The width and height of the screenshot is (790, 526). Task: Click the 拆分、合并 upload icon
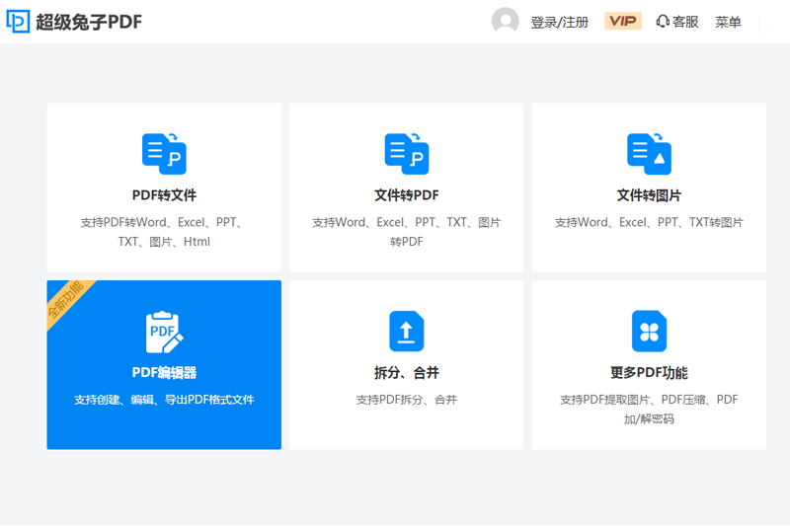[x=407, y=332]
